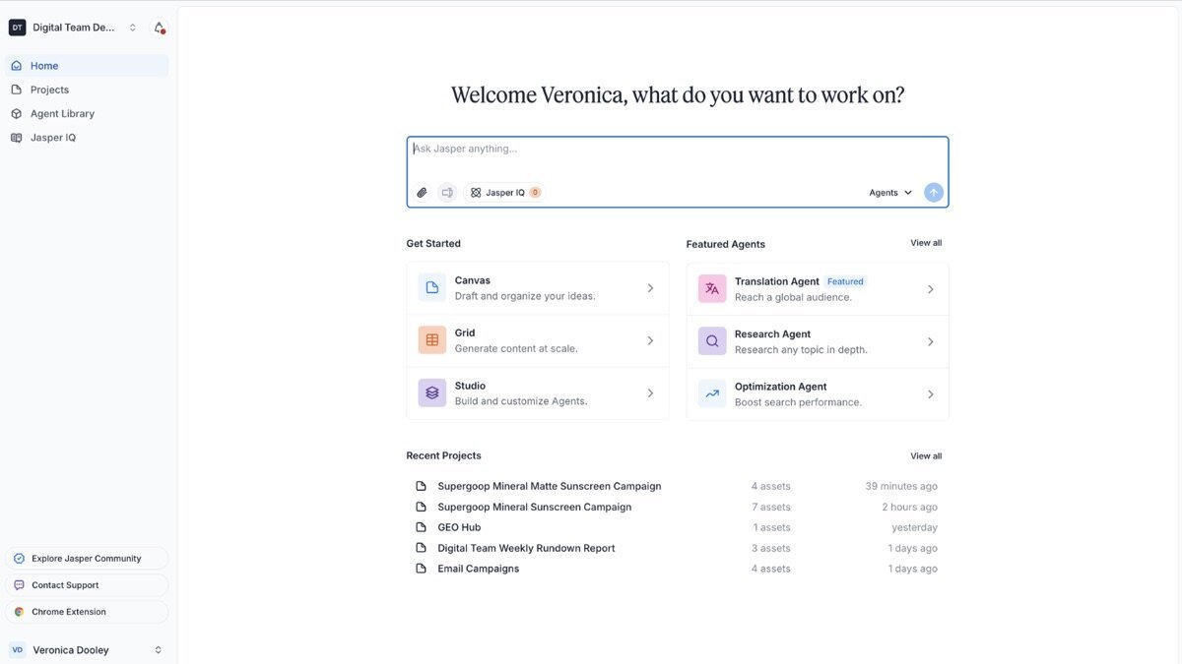
Task: Click the paperclip attach file icon
Action: click(x=422, y=193)
